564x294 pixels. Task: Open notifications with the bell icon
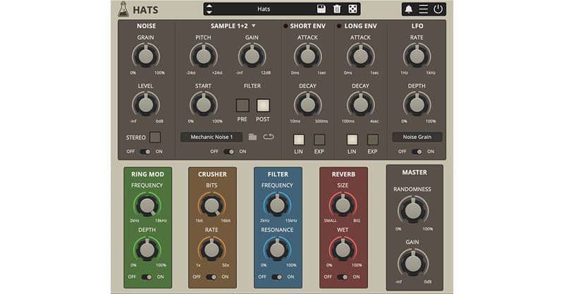409,9
